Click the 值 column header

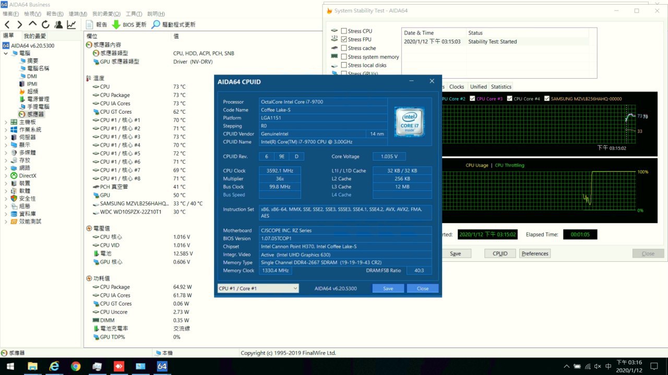tap(176, 36)
